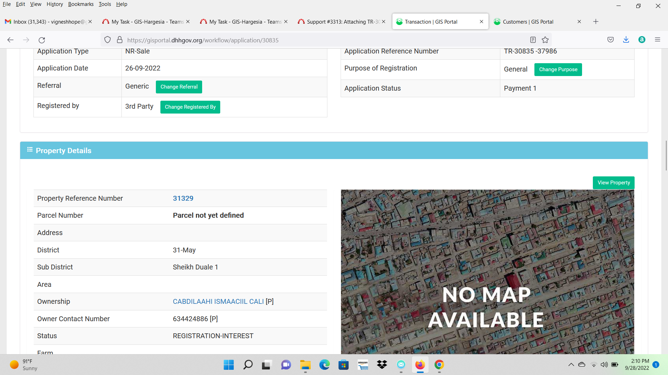The width and height of the screenshot is (668, 375).
Task: Close the Transaction GIS Portal tab
Action: (x=482, y=22)
